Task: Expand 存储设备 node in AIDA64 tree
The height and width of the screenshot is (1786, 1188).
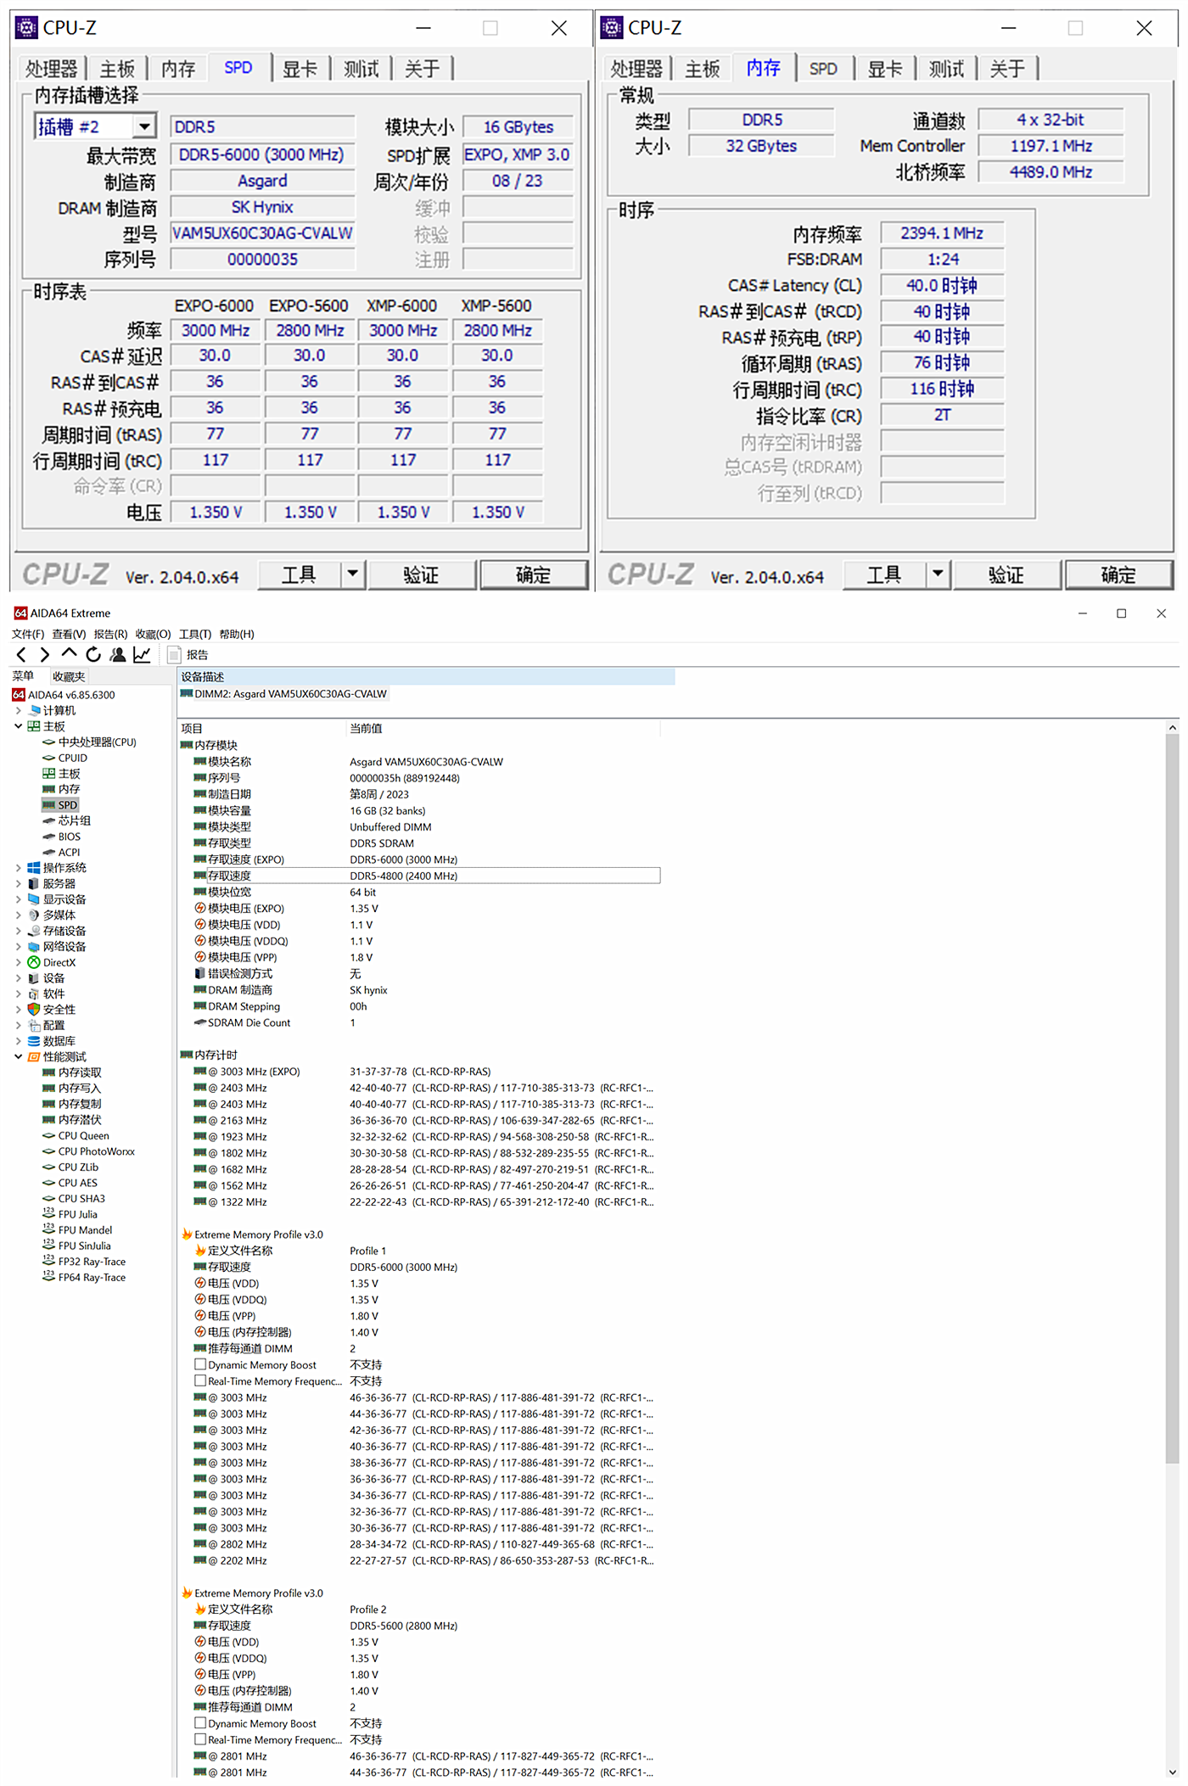Action: click(19, 931)
